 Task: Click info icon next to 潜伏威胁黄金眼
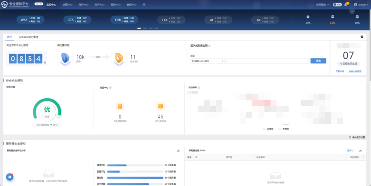point(209,45)
